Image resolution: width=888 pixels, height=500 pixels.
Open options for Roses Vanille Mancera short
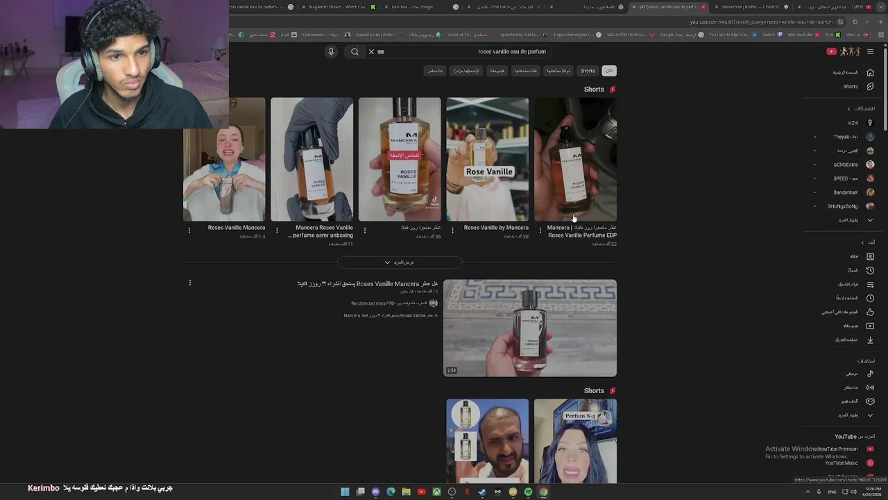[189, 230]
